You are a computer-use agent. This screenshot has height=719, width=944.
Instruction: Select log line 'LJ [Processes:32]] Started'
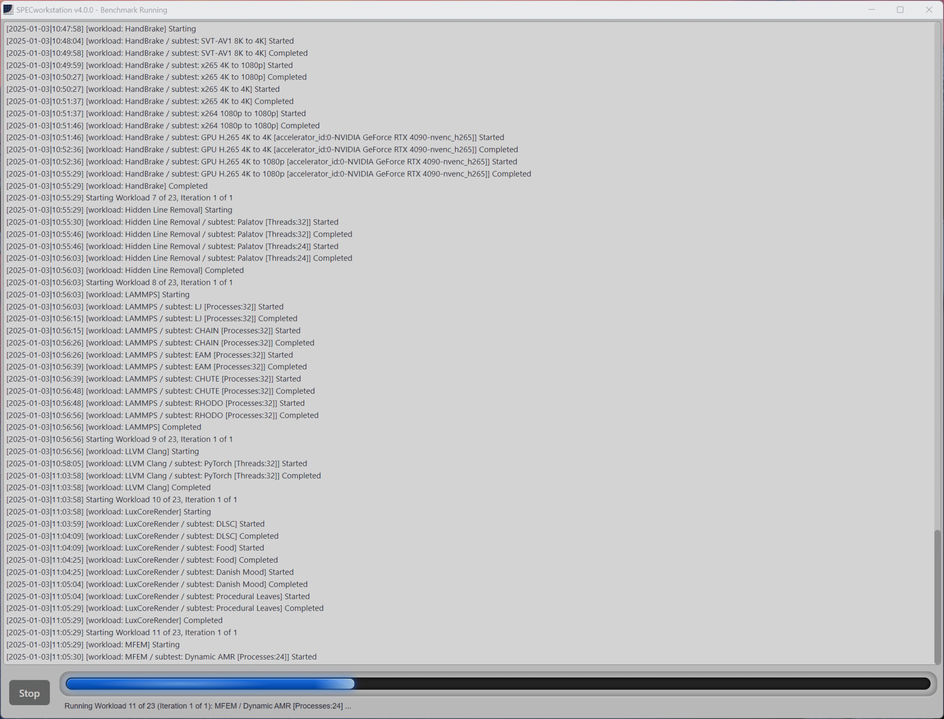145,307
